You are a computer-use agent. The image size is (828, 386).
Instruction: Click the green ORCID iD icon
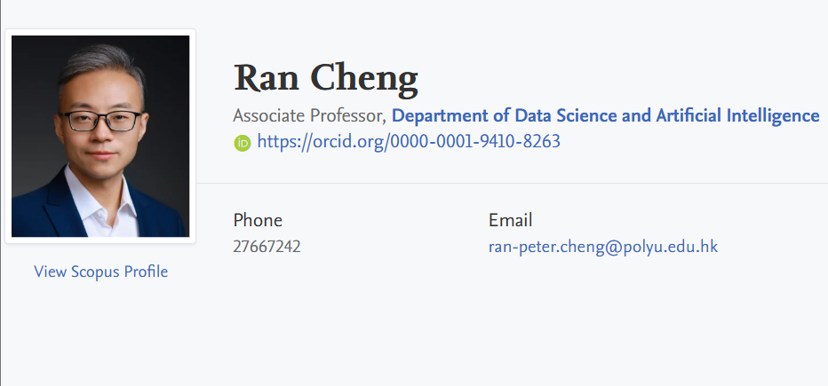pos(243,142)
